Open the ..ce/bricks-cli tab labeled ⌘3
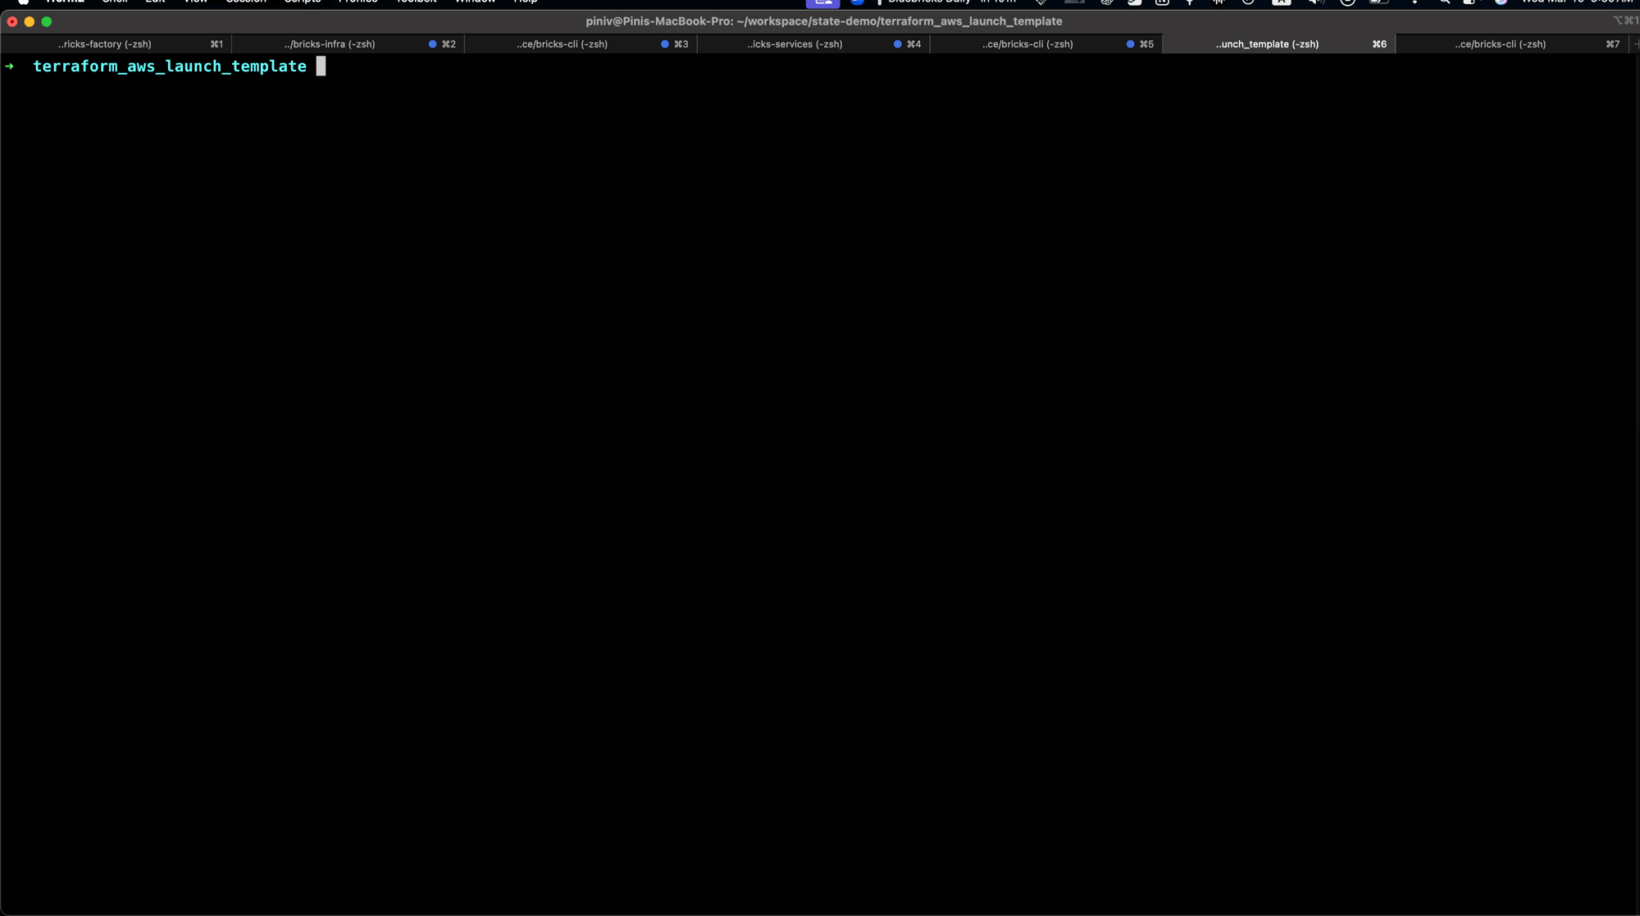1640x916 pixels. tap(562, 44)
